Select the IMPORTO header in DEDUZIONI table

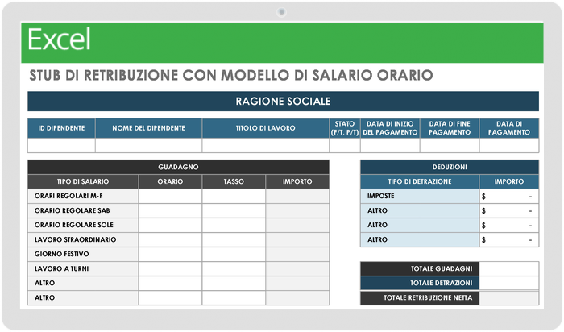click(x=509, y=181)
